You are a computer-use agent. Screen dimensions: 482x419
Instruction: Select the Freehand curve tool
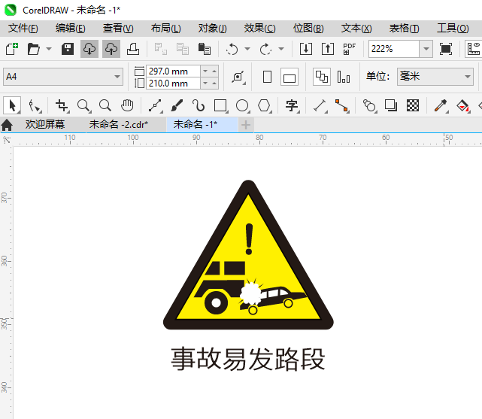pyautogui.click(x=155, y=106)
